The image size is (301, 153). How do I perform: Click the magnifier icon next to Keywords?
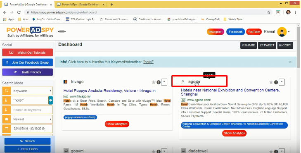pyautogui.click(x=6, y=91)
